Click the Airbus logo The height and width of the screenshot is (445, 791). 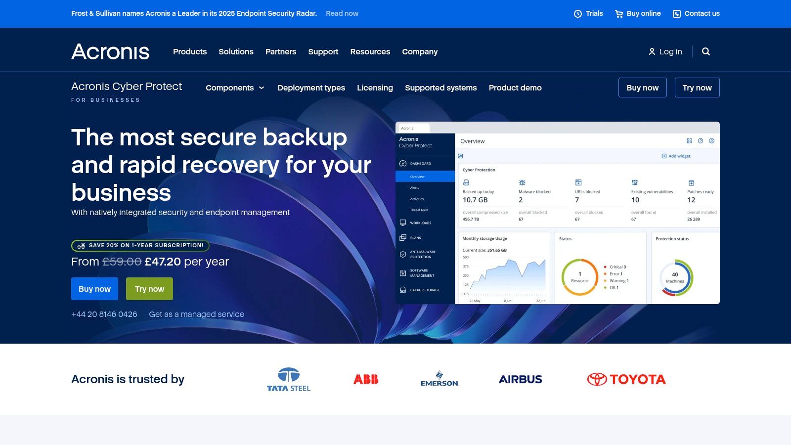click(521, 379)
